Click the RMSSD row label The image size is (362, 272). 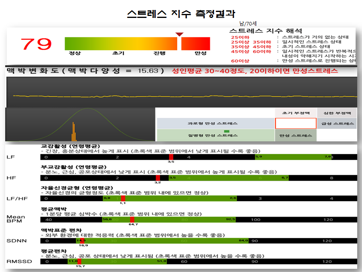[x=19, y=261]
